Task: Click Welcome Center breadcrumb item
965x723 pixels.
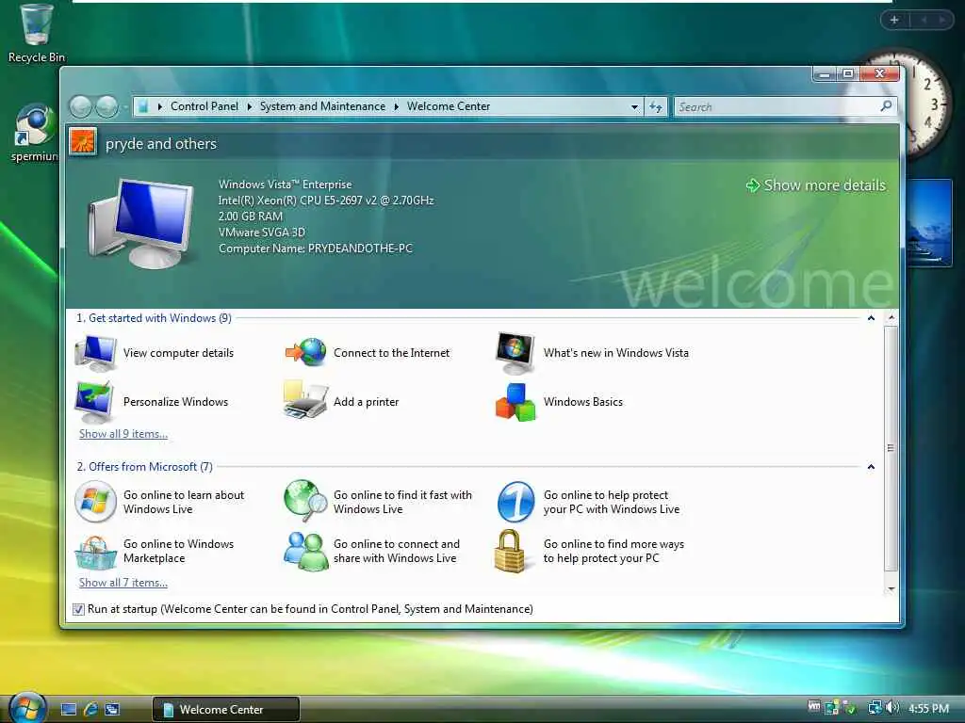Action: click(449, 106)
